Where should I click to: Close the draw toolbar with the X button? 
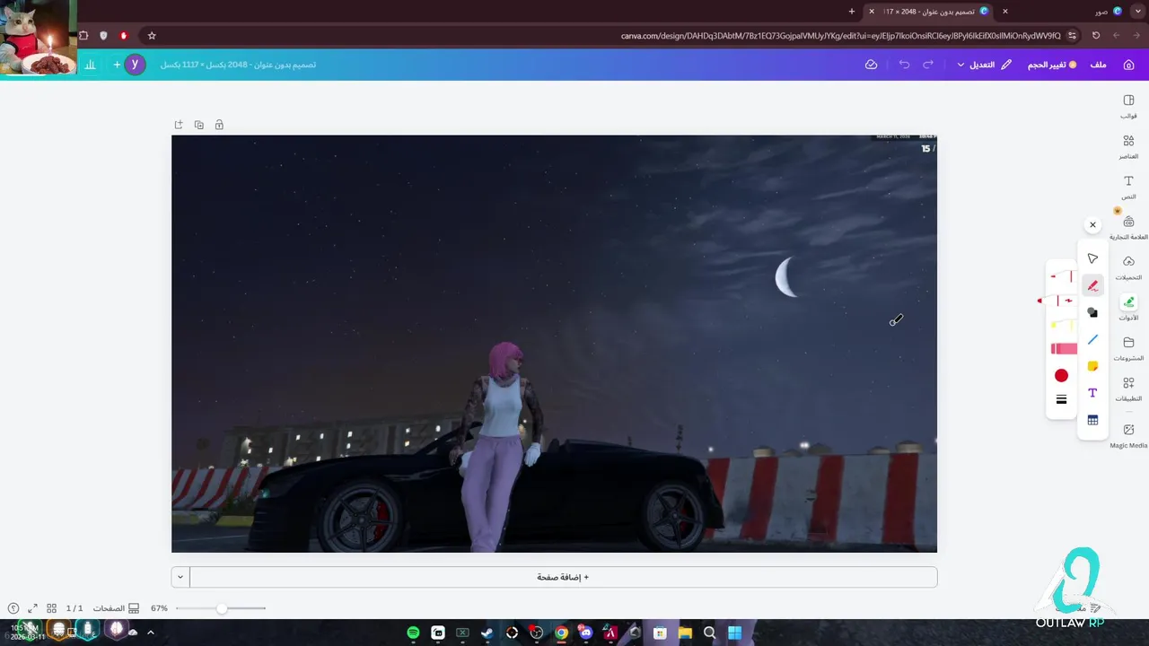click(1092, 224)
